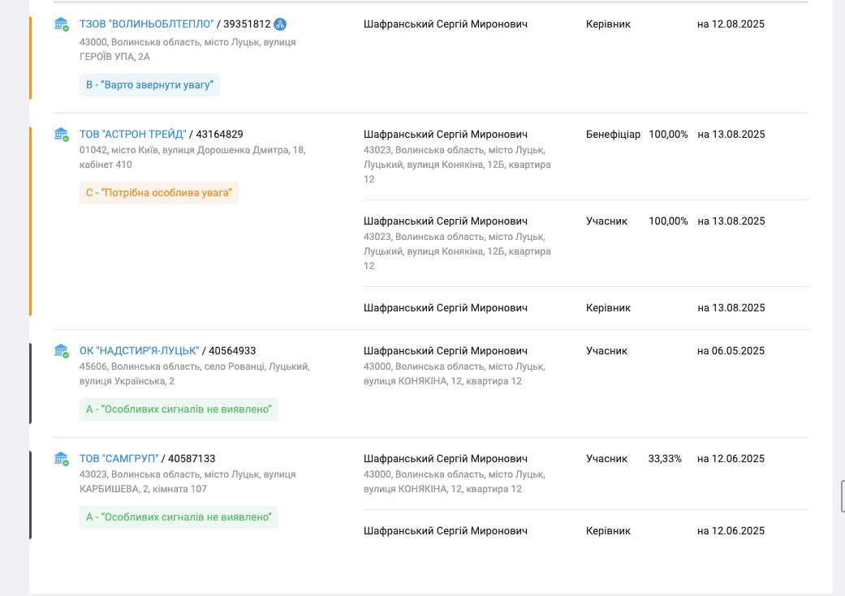Click the green rating badge under ОК "НАДСТИР'Я-ЛУЦЬК"
Image resolution: width=845 pixels, height=596 pixels.
(179, 409)
